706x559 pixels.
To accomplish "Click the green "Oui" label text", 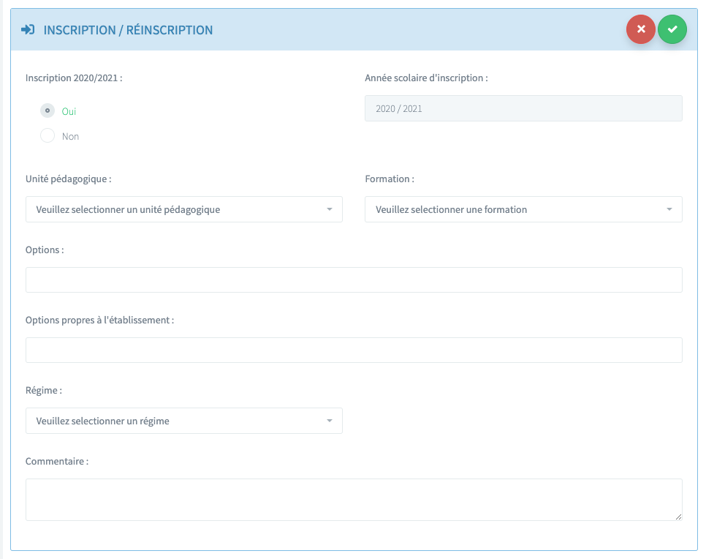I will (x=69, y=111).
